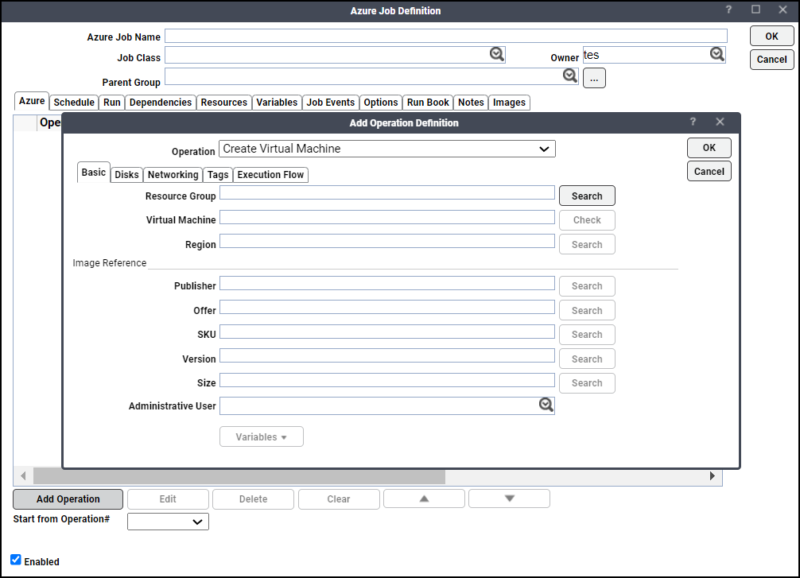Focus the Job Class input field
Image resolution: width=800 pixels, height=578 pixels.
[x=335, y=55]
